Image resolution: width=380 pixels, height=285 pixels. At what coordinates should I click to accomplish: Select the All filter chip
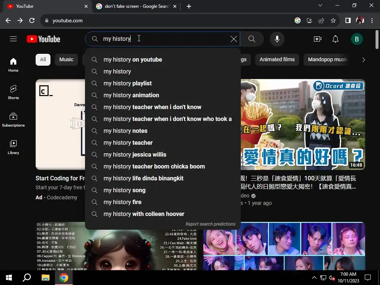(43, 60)
